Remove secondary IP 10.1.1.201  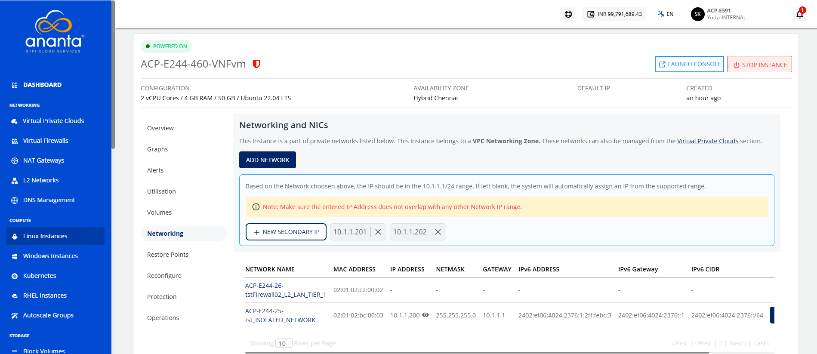[x=378, y=232]
